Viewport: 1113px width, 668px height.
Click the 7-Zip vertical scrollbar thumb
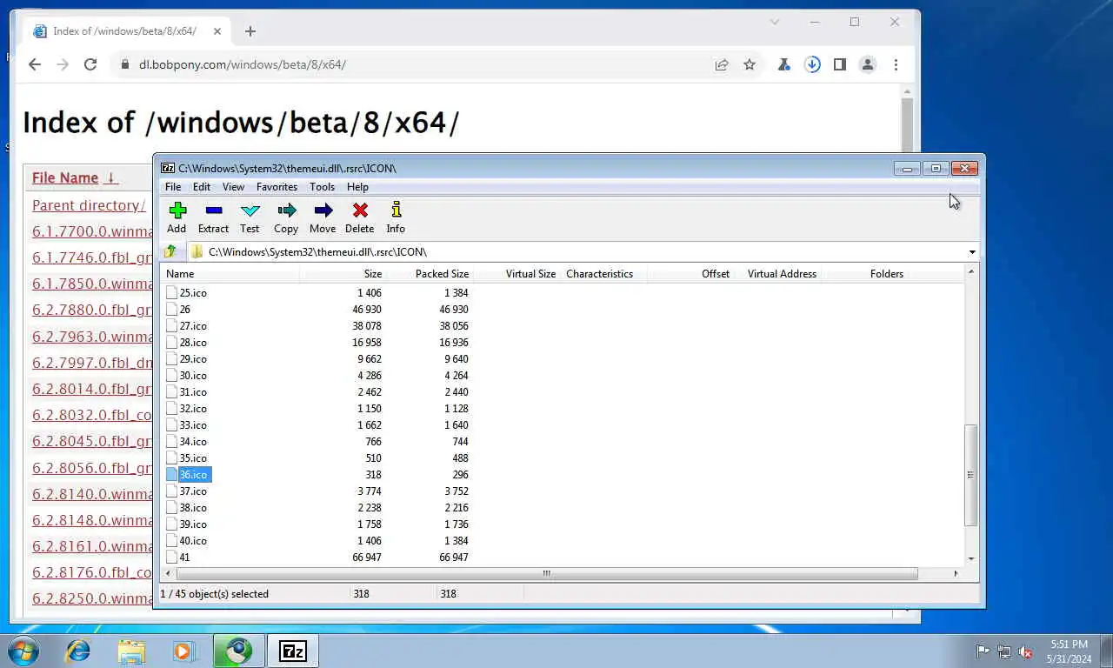pos(971,475)
